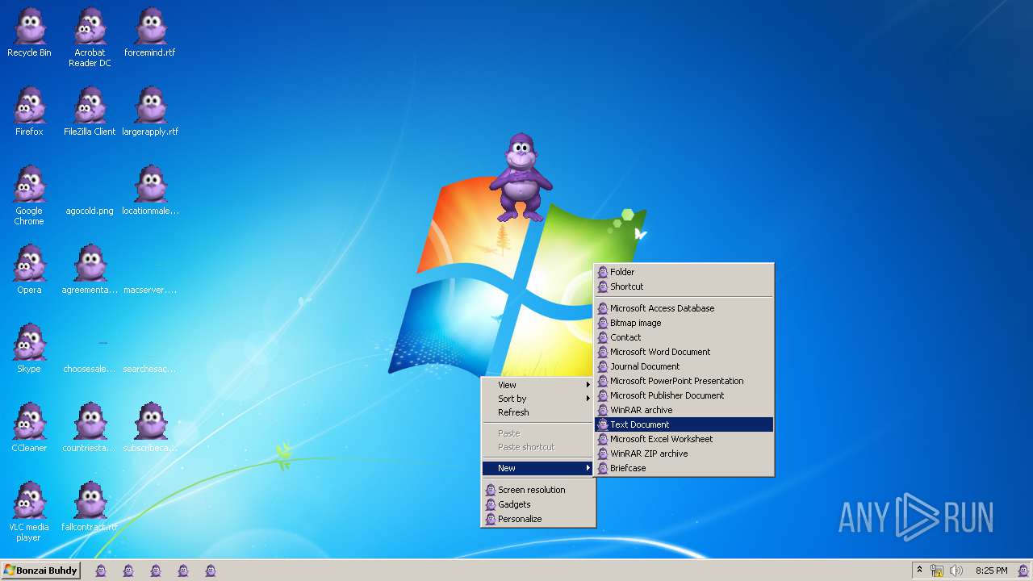This screenshot has height=581, width=1033.
Task: Click the choosesale file label on desktop
Action: (90, 369)
